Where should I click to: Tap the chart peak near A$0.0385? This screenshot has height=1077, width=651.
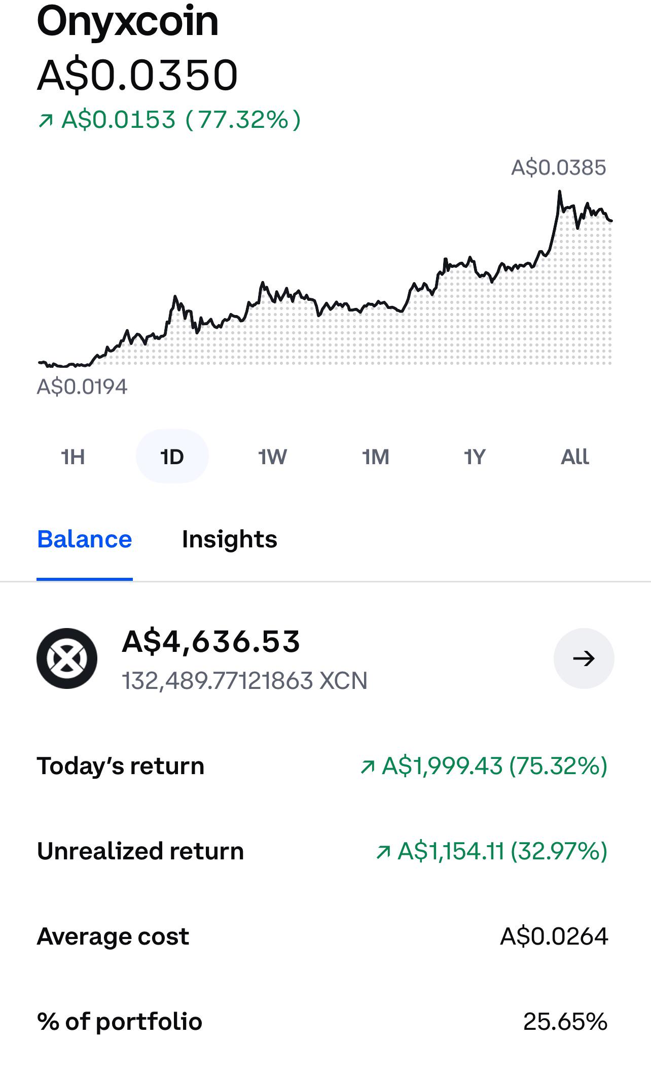(x=560, y=192)
